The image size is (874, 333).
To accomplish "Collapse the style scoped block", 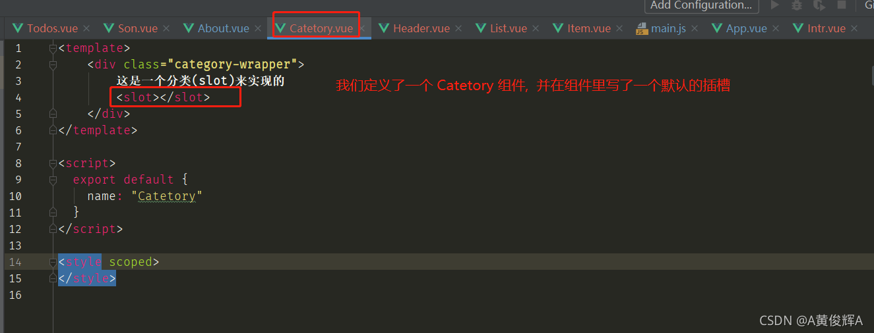I will coord(53,262).
